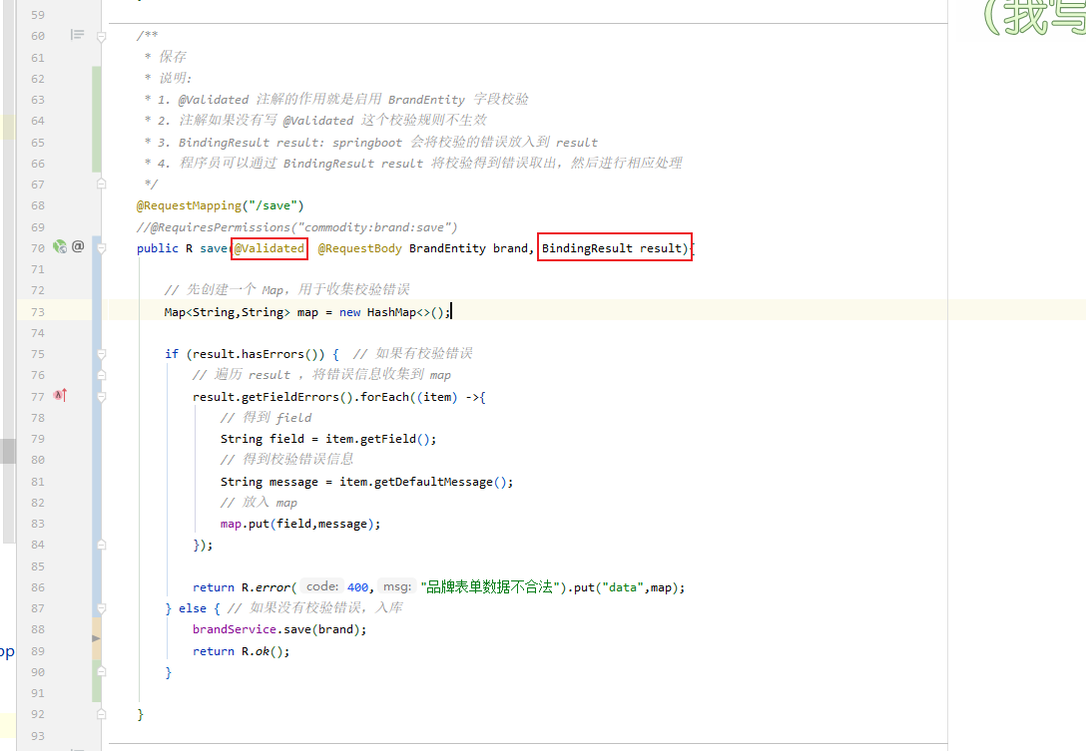Toggle rendered doc view icon at line 60
The height and width of the screenshot is (751, 1086).
[x=77, y=35]
